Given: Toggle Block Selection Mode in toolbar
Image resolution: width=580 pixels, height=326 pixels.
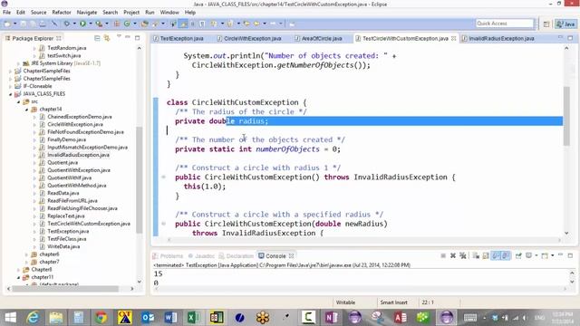Looking at the screenshot, I should click(192, 24).
